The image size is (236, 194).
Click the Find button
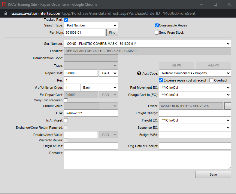[112, 32]
